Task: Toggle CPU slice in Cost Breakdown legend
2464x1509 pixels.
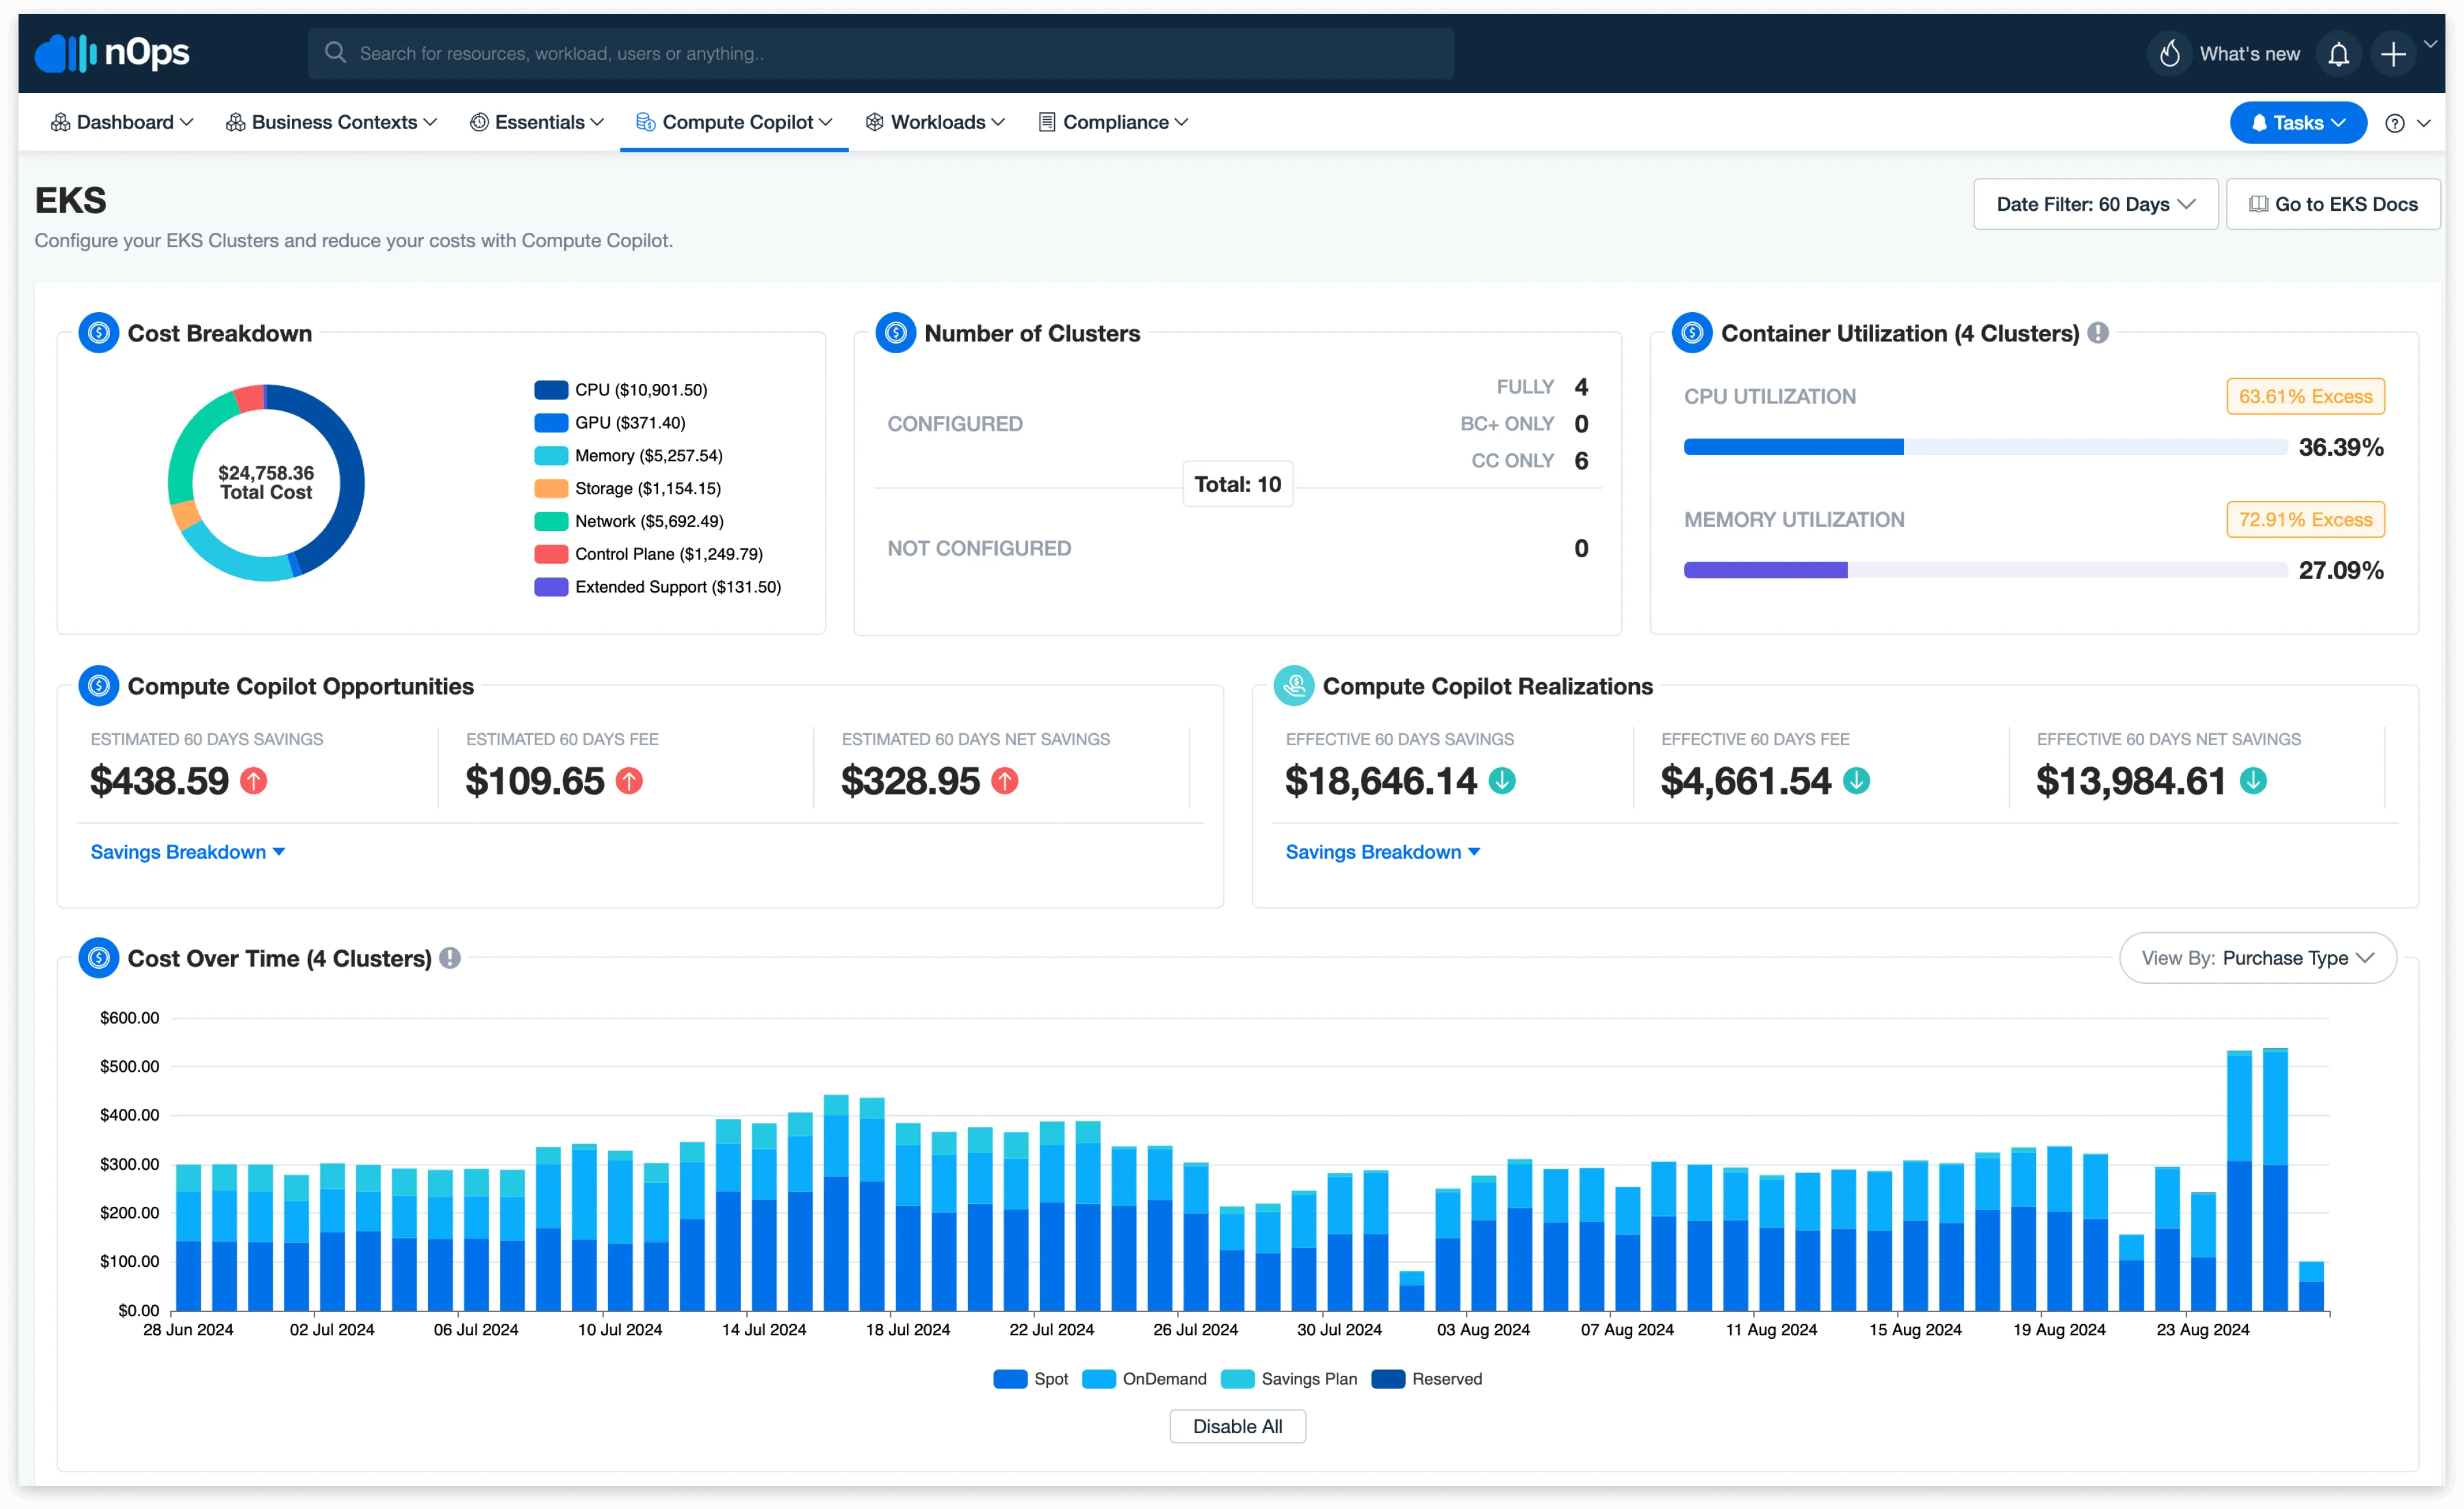Action: pos(621,390)
